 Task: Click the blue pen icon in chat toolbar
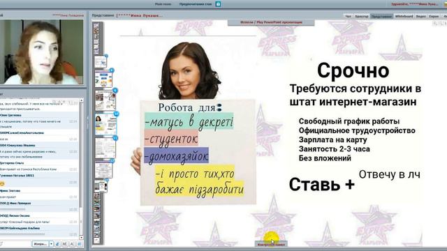click(57, 244)
